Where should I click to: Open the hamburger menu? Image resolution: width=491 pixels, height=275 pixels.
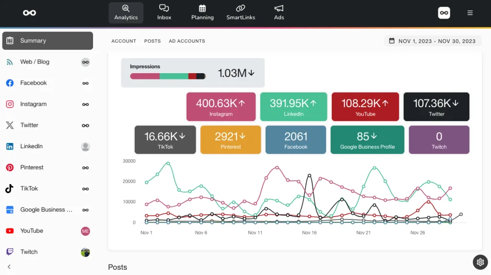pos(470,13)
